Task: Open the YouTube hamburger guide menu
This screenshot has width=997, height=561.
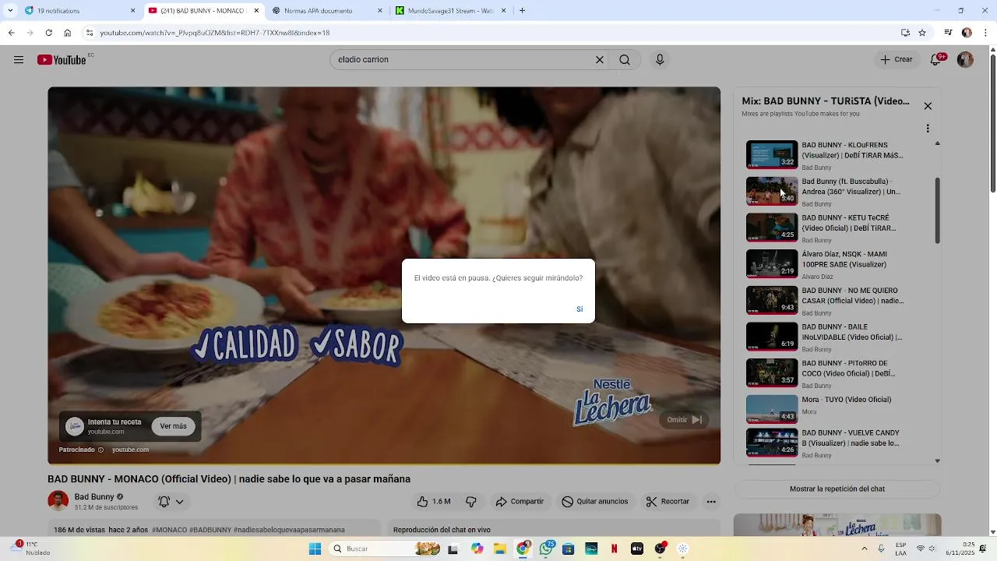Action: click(x=19, y=60)
